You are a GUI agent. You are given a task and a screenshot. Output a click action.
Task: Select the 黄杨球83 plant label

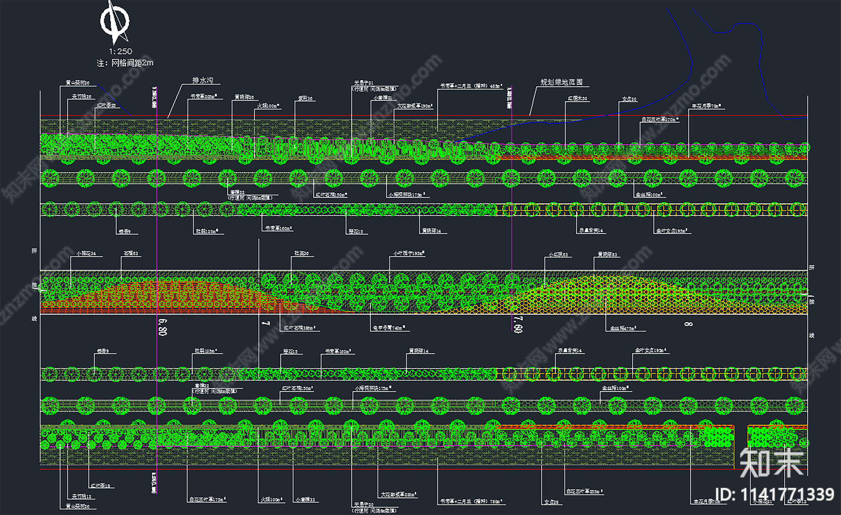point(608,255)
